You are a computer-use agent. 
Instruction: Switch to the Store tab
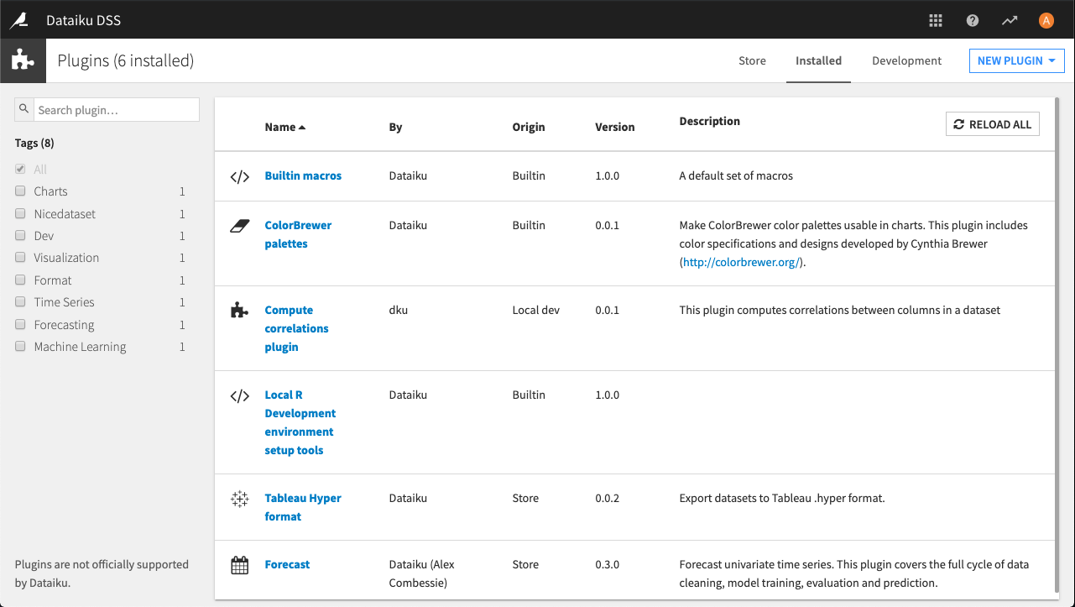pyautogui.click(x=752, y=60)
